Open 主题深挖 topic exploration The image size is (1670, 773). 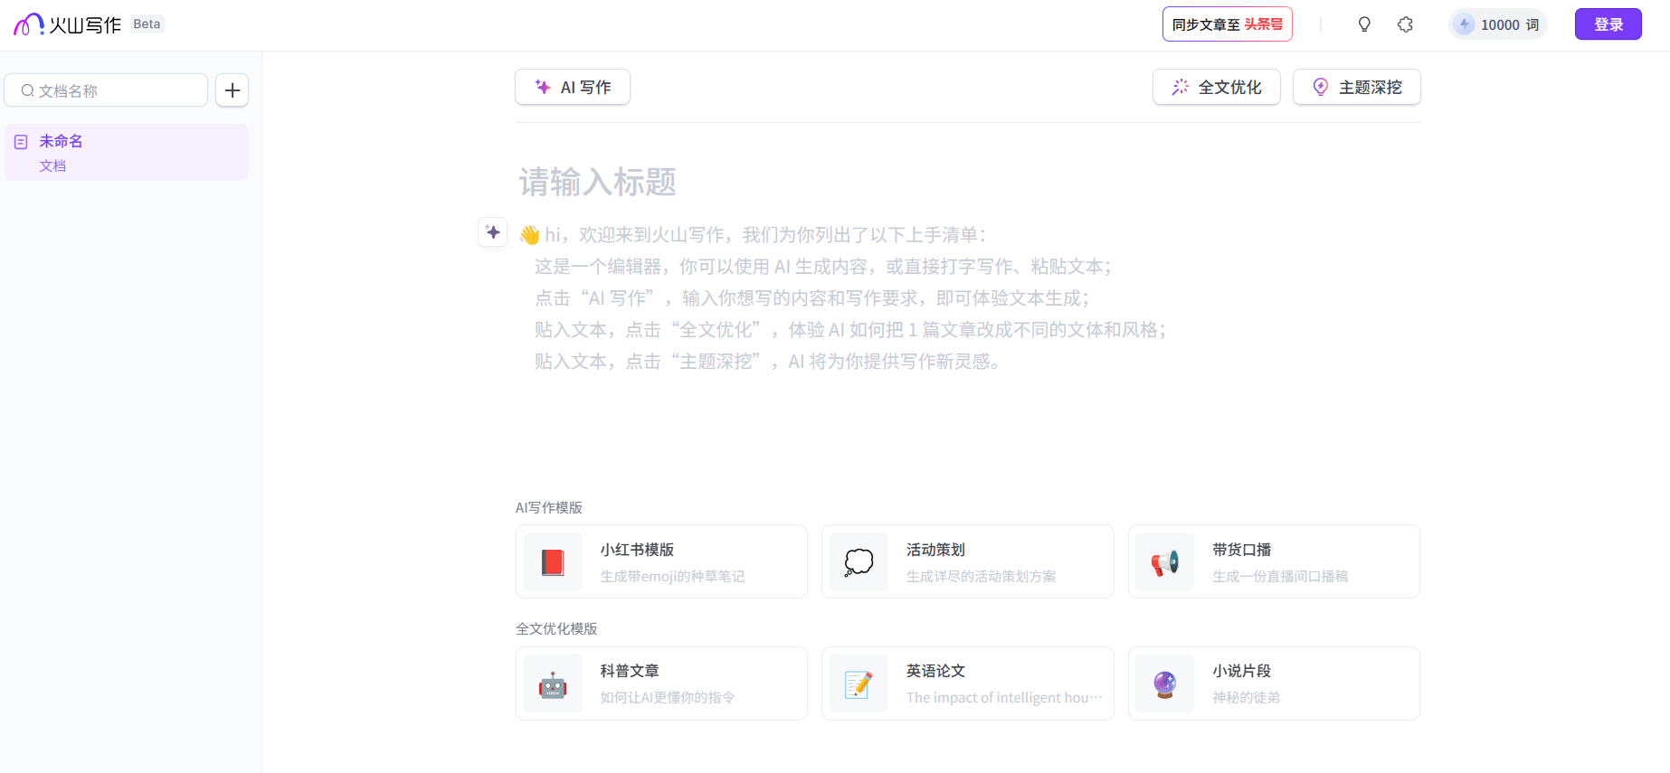(1356, 87)
